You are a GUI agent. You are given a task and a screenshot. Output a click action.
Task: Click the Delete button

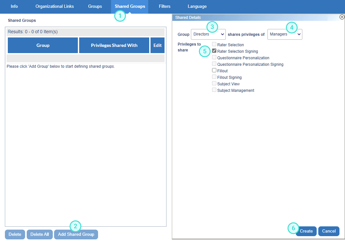(x=15, y=235)
